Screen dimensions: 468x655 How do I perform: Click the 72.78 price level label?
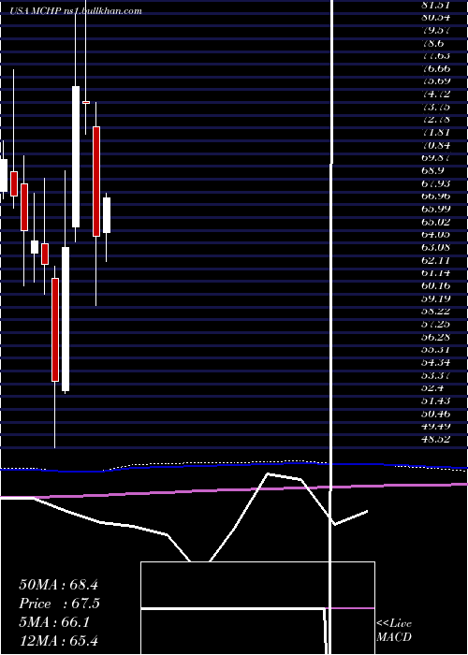click(x=435, y=120)
